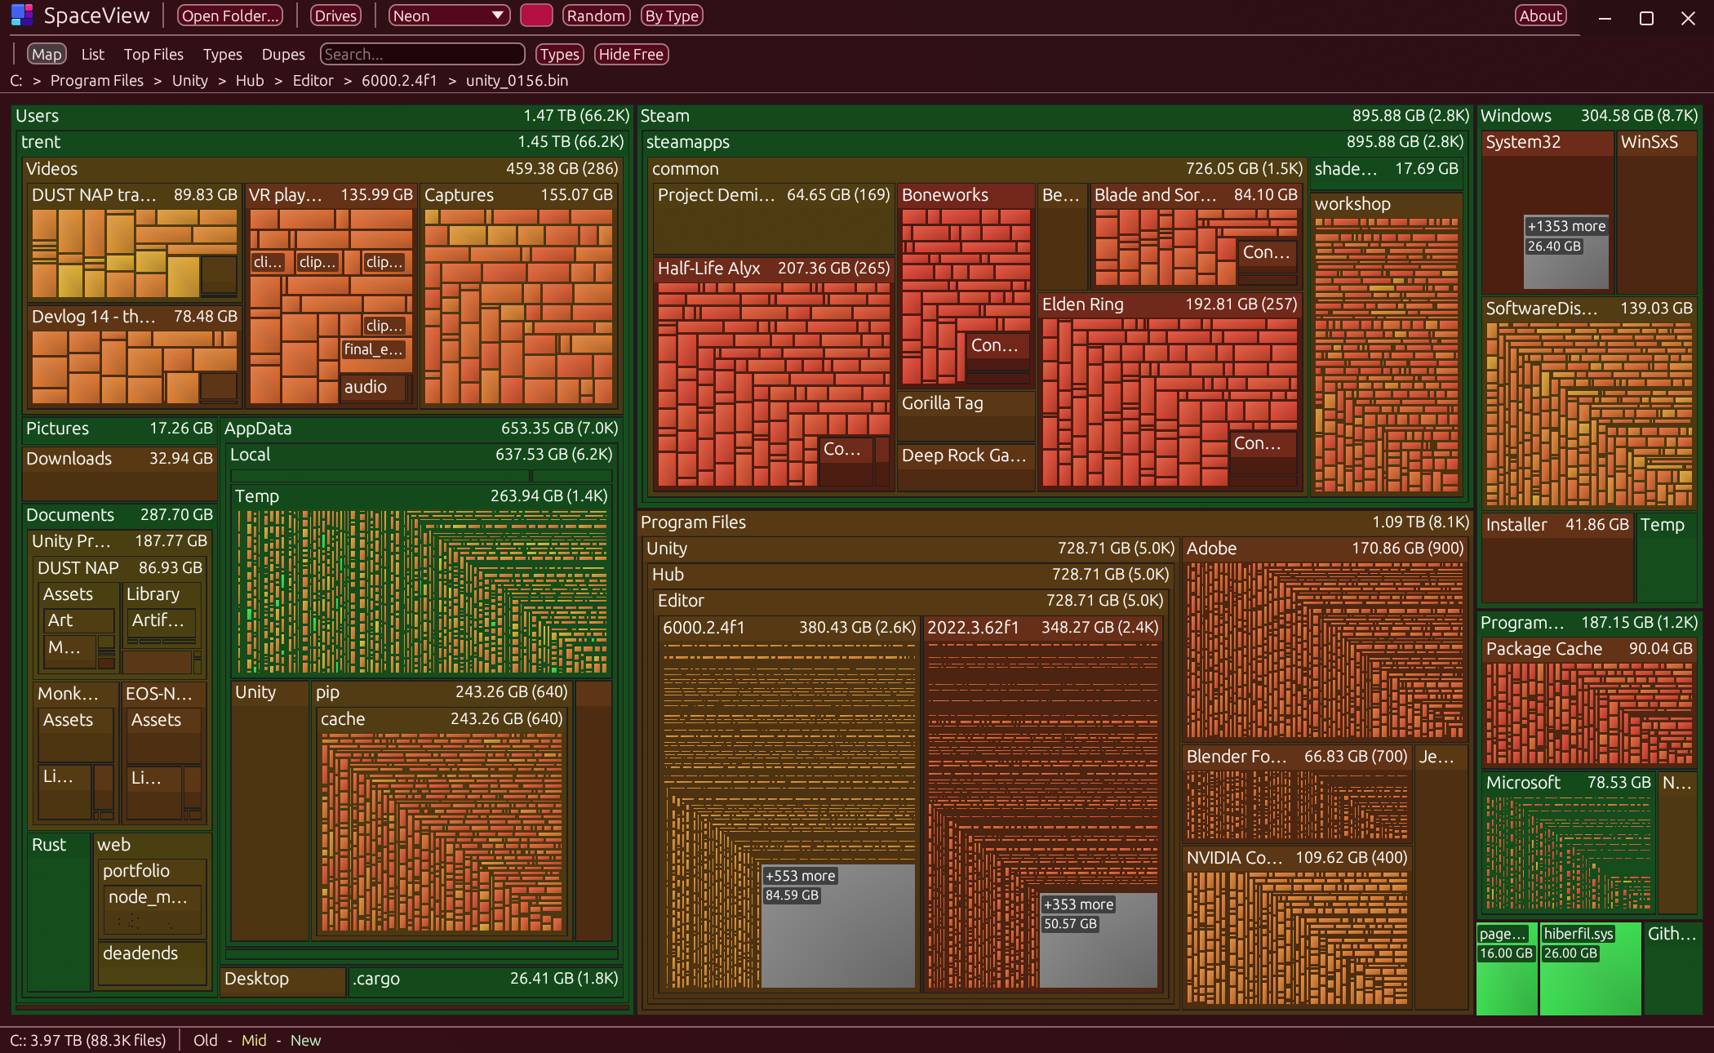Switch to the Top Files tab

click(153, 54)
